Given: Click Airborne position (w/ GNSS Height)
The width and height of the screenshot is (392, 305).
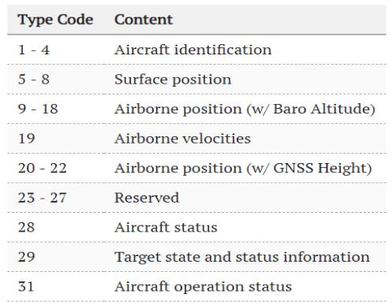Looking at the screenshot, I should [243, 168].
